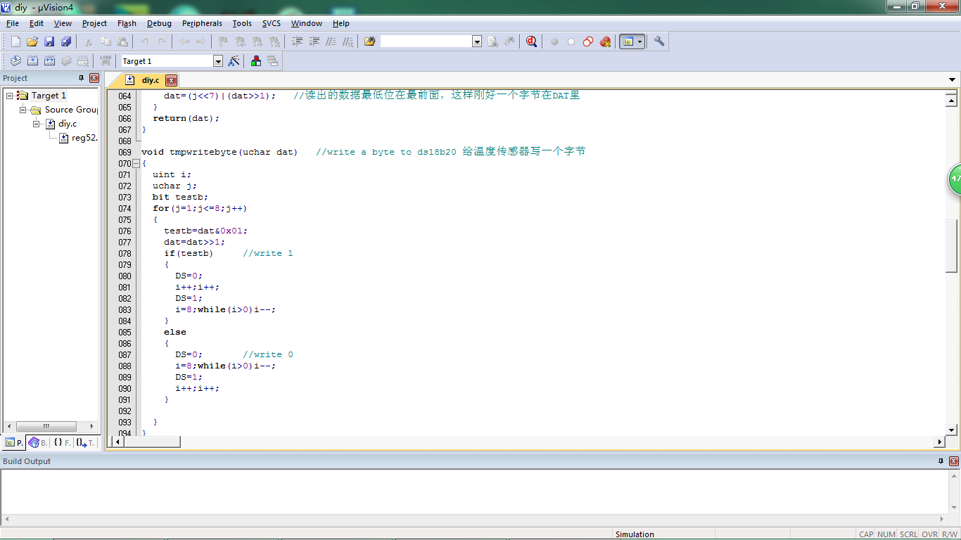This screenshot has height=540, width=961.
Task: Copy selection with the Copy icon
Action: pos(106,41)
